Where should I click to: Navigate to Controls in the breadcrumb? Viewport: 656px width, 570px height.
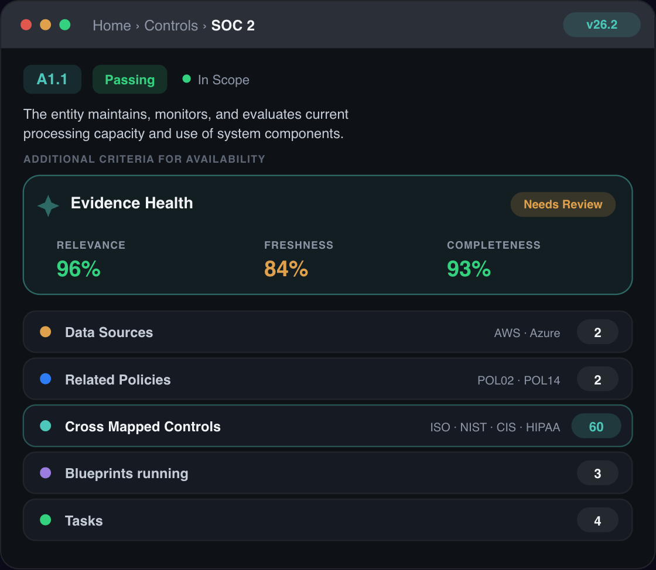[171, 26]
